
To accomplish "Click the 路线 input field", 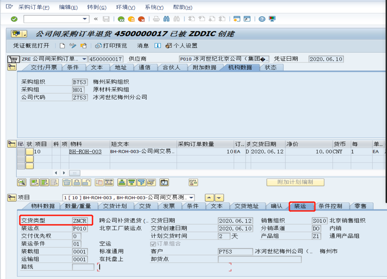I will [x=83, y=267].
